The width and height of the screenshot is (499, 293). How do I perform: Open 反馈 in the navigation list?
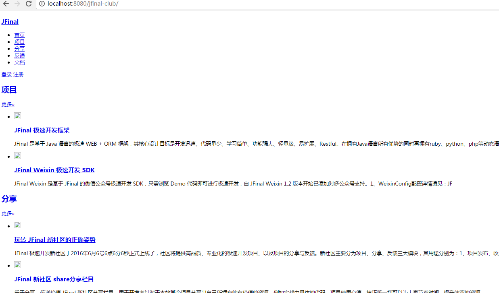[19, 56]
